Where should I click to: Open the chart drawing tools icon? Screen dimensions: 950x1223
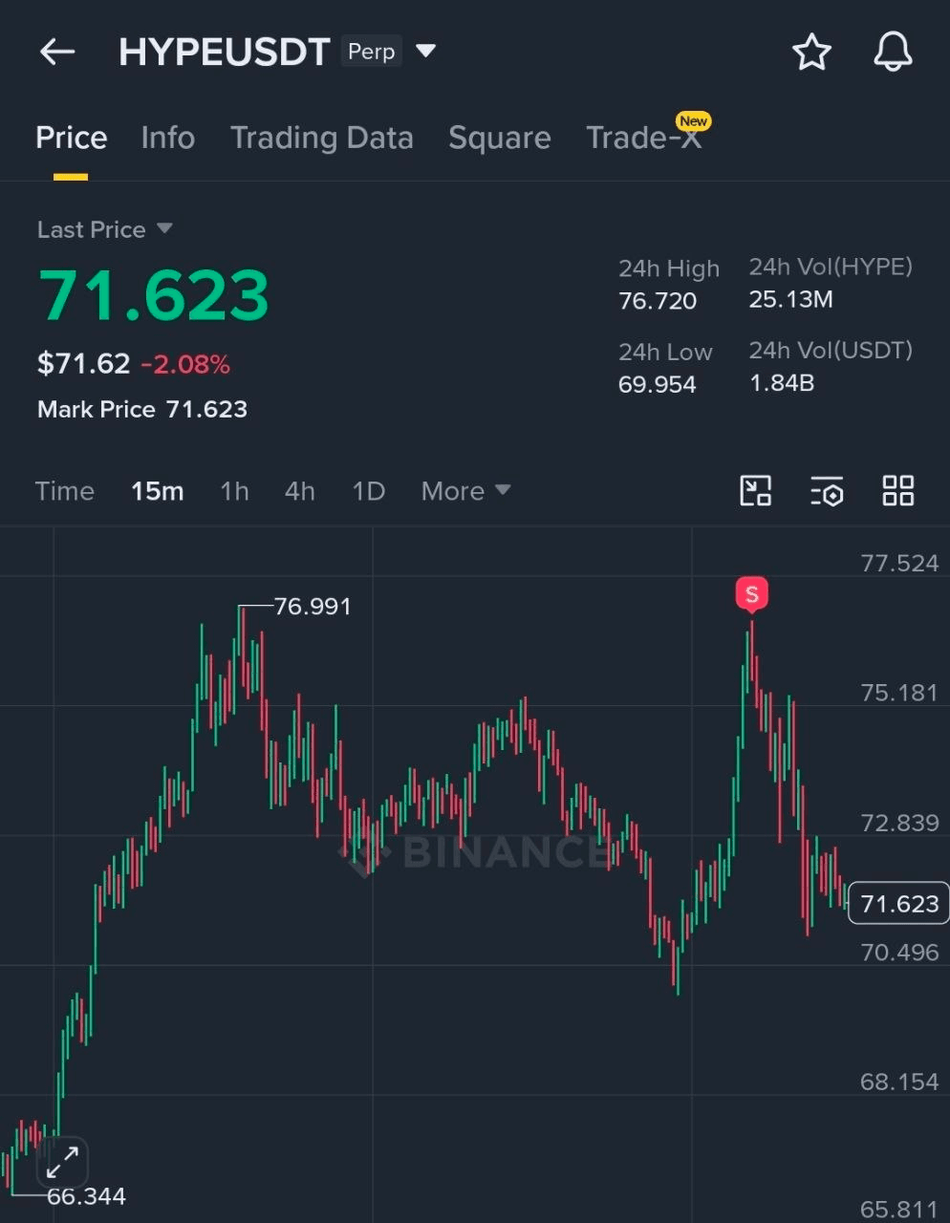point(756,491)
